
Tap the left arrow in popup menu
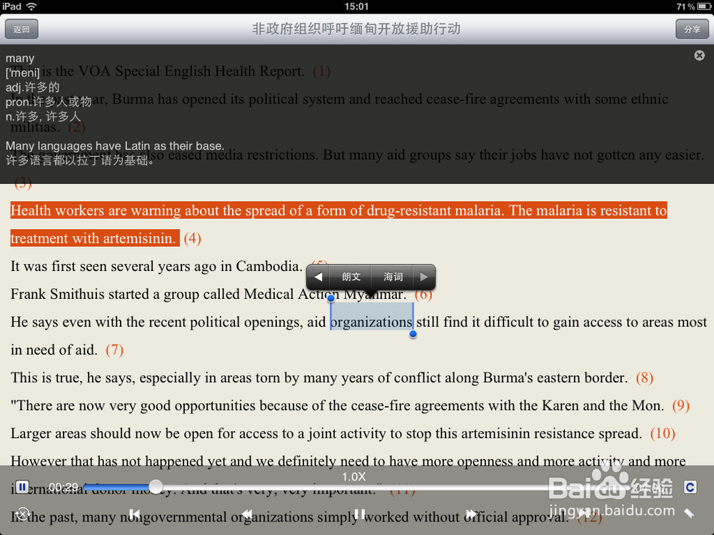click(318, 277)
